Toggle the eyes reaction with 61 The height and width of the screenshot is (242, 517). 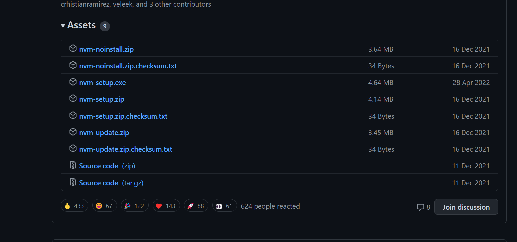pos(225,206)
